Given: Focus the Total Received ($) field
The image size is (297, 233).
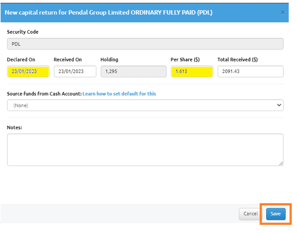Looking at the screenshot, I should pyautogui.click(x=250, y=71).
